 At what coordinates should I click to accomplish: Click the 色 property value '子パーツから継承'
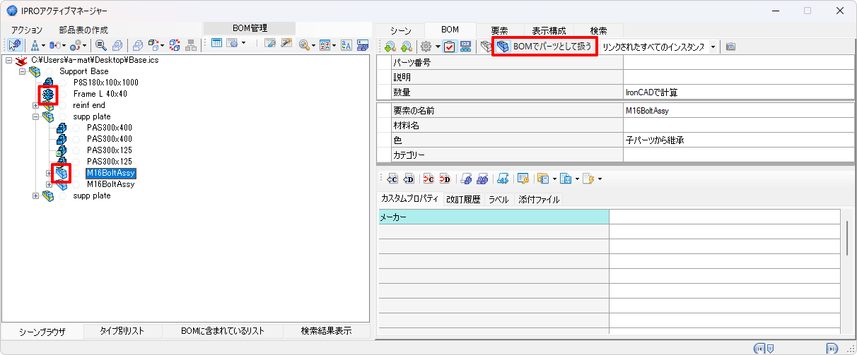tap(655, 140)
